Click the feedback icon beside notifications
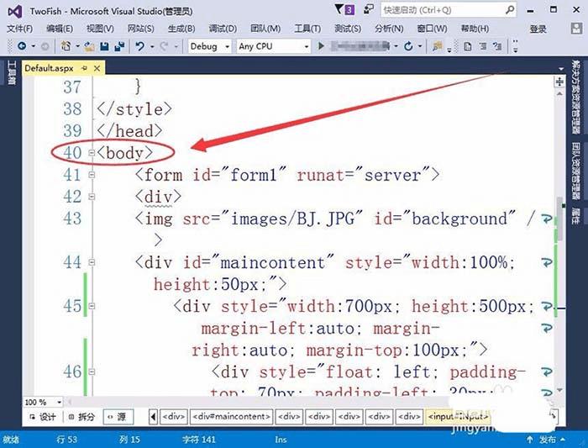The image size is (588, 448). [369, 9]
